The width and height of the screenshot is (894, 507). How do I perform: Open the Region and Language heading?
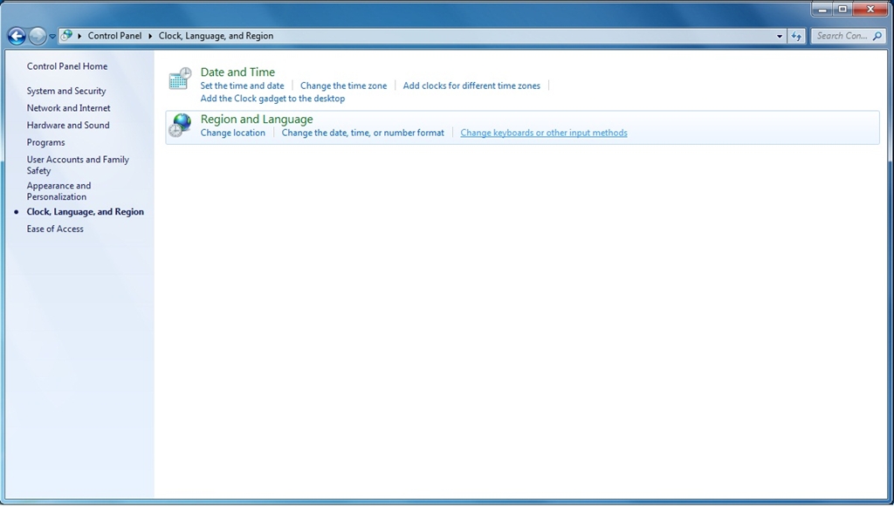tap(257, 119)
